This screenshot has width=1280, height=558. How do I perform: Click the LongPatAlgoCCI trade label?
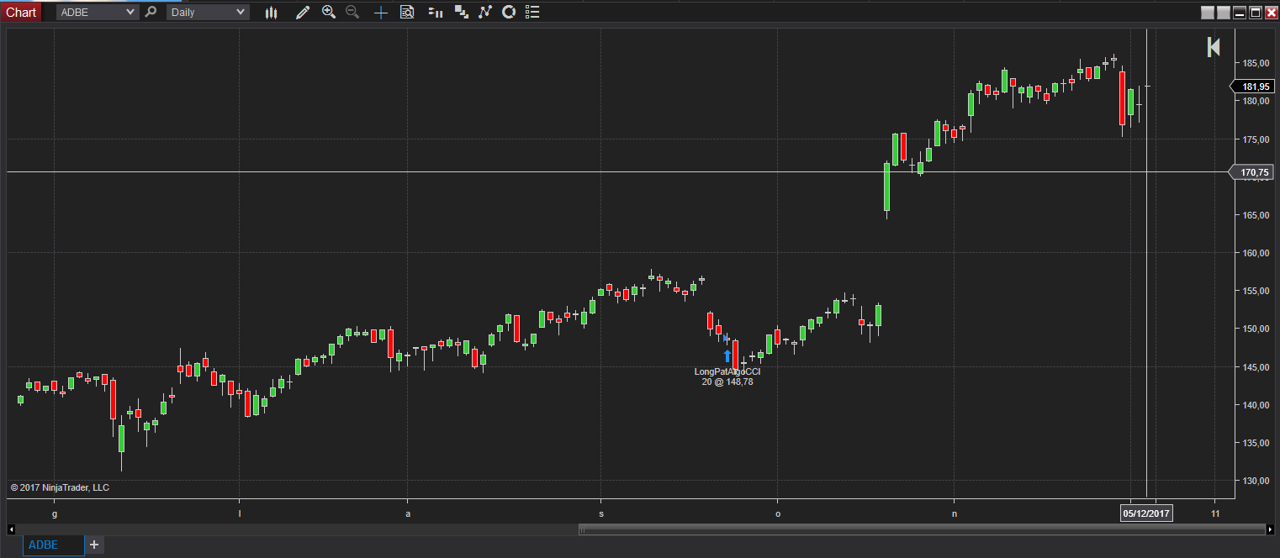pos(727,371)
